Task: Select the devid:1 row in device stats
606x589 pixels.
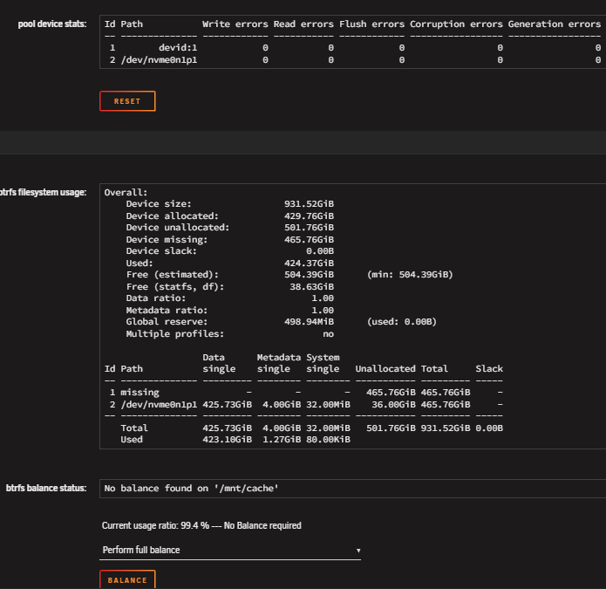Action: pos(352,48)
